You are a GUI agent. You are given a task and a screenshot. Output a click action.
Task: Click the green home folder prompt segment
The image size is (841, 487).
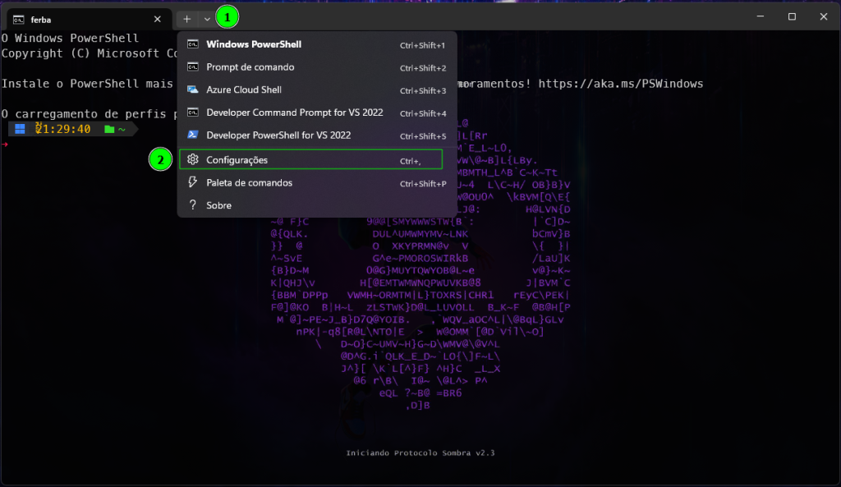[116, 129]
